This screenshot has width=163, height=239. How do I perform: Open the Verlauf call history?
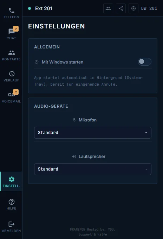[x=11, y=76]
